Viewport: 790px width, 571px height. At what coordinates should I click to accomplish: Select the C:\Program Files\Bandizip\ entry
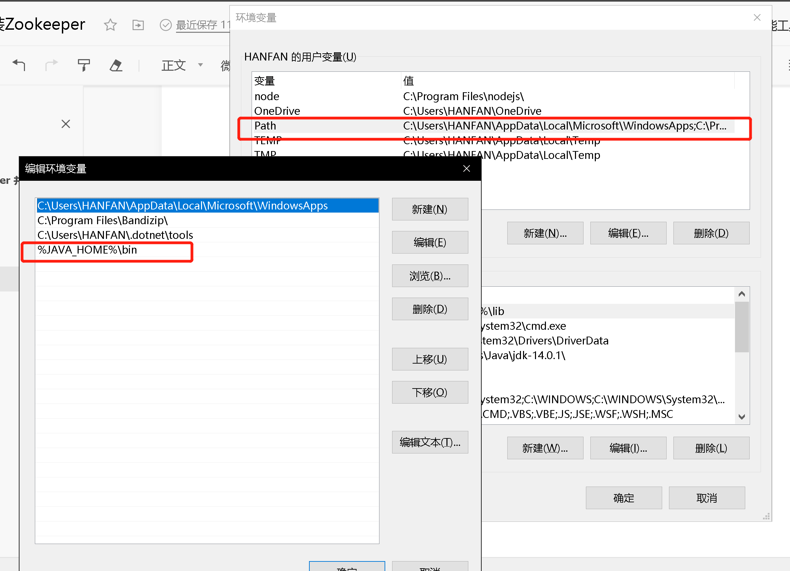coord(207,220)
